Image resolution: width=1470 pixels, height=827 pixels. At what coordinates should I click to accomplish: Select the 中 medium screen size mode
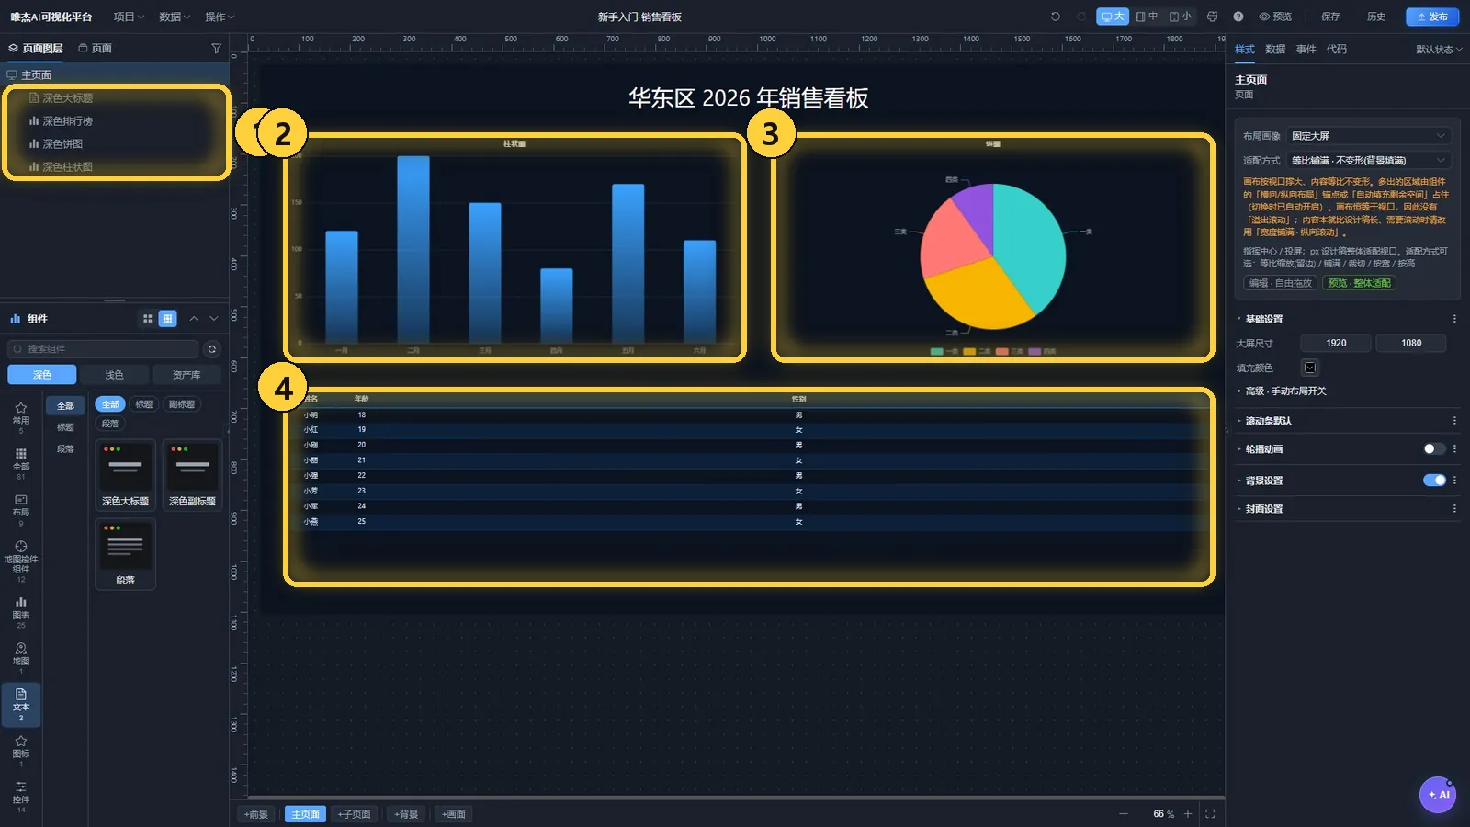1147,17
